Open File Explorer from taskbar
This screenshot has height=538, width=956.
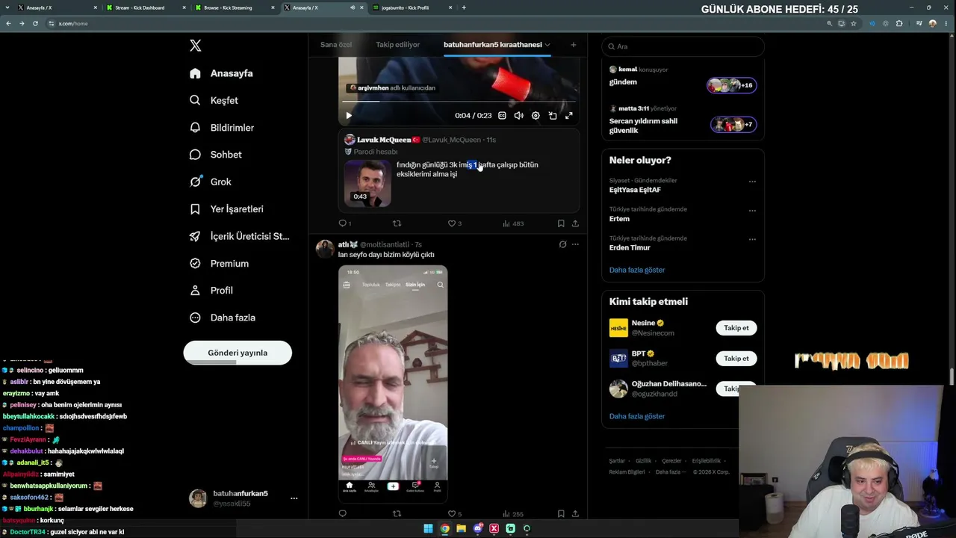tap(462, 529)
